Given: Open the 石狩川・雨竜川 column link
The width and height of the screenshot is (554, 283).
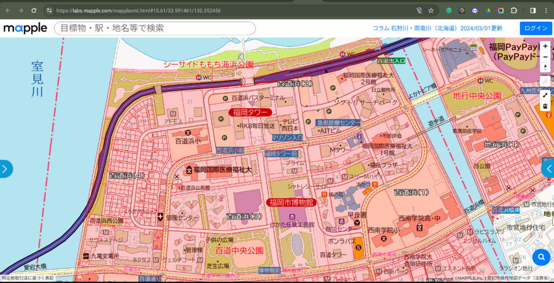Looking at the screenshot, I should [x=437, y=28].
